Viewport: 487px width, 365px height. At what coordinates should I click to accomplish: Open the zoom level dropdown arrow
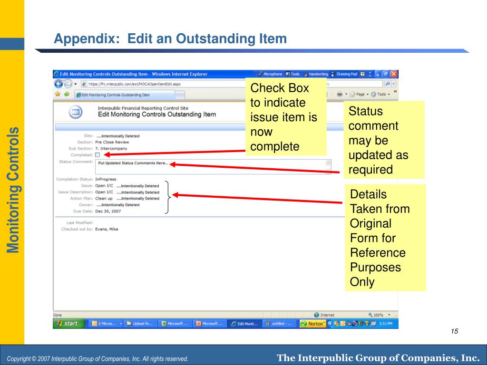[389, 315]
